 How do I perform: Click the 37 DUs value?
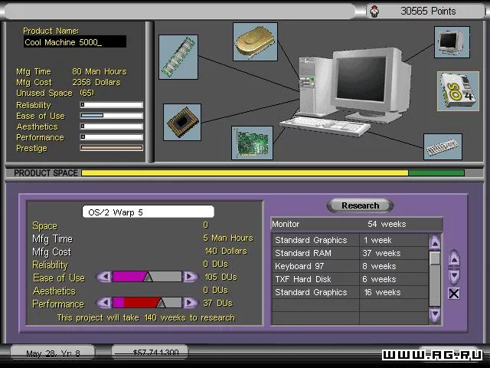tap(217, 303)
